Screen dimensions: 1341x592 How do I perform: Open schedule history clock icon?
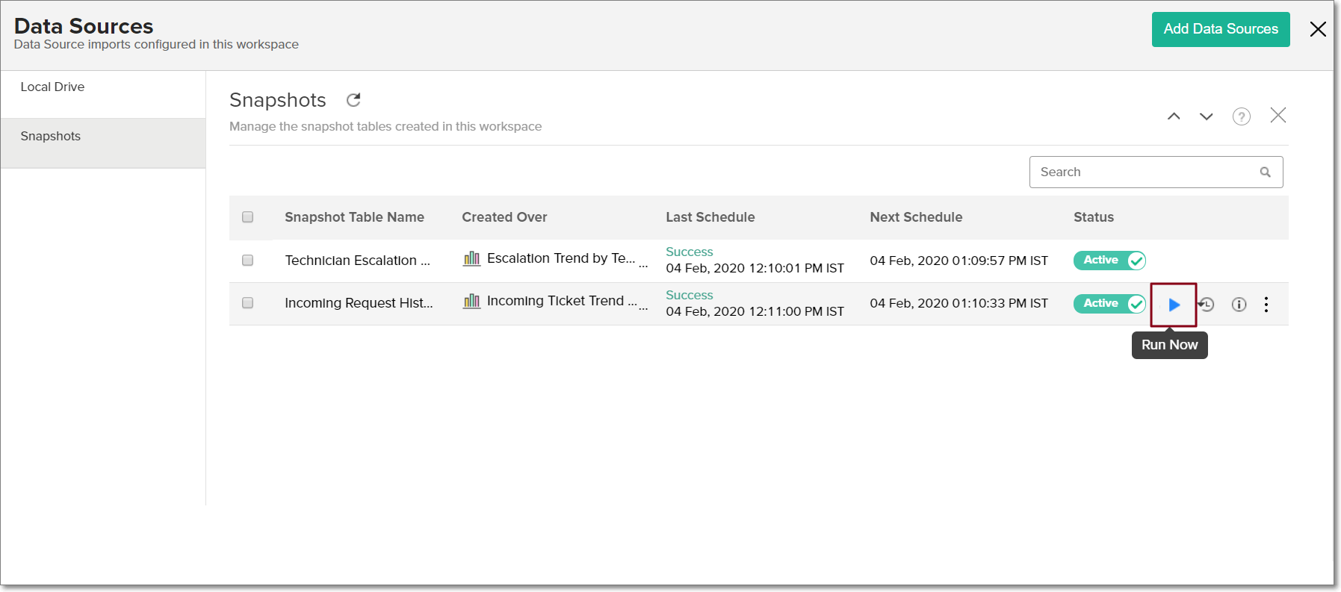(x=1207, y=305)
